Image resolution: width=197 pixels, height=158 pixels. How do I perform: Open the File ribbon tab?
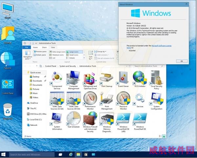pyautogui.click(x=27, y=47)
